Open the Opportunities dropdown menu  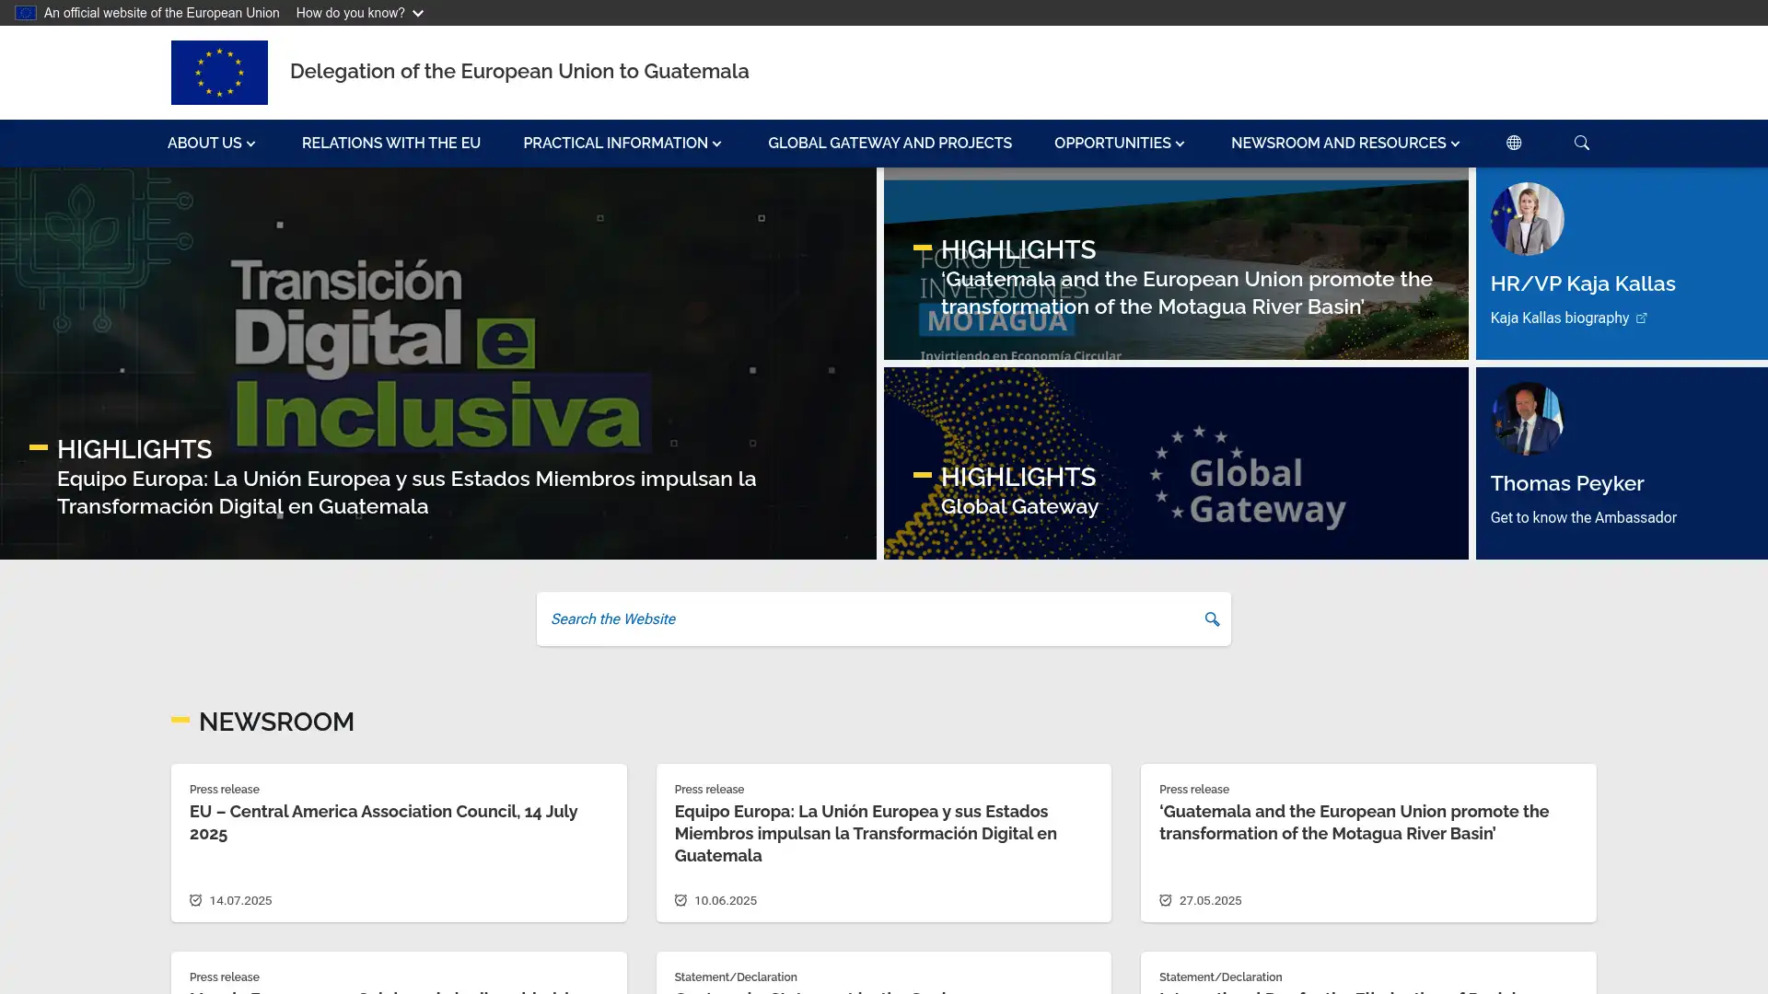tap(1119, 143)
